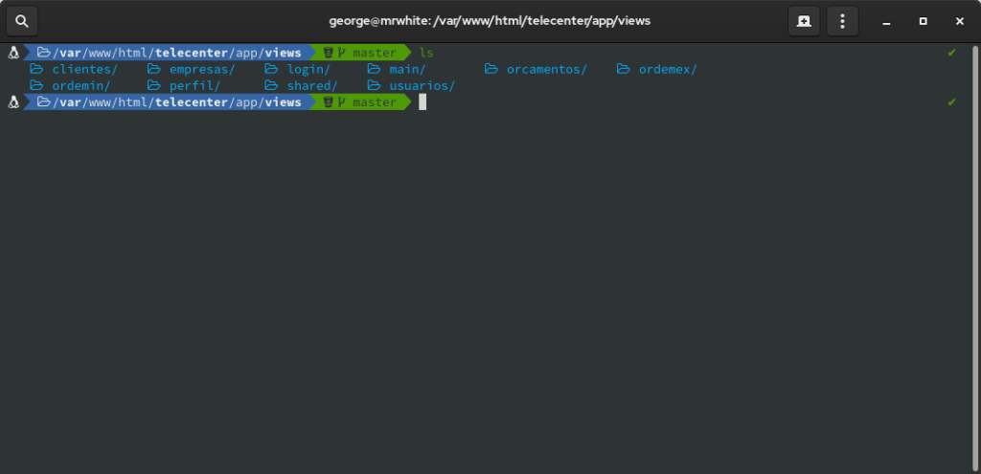Screen dimensions: 981x474
Task: Click the Tux penguin icon on the last prompt
Action: coord(13,102)
